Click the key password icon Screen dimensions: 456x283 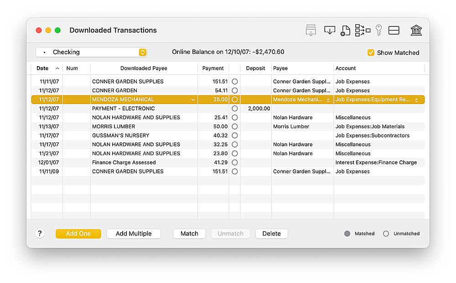(378, 31)
